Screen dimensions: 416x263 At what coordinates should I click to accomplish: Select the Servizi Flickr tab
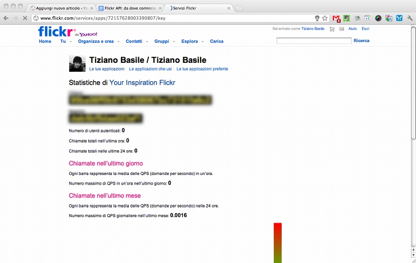pos(197,8)
